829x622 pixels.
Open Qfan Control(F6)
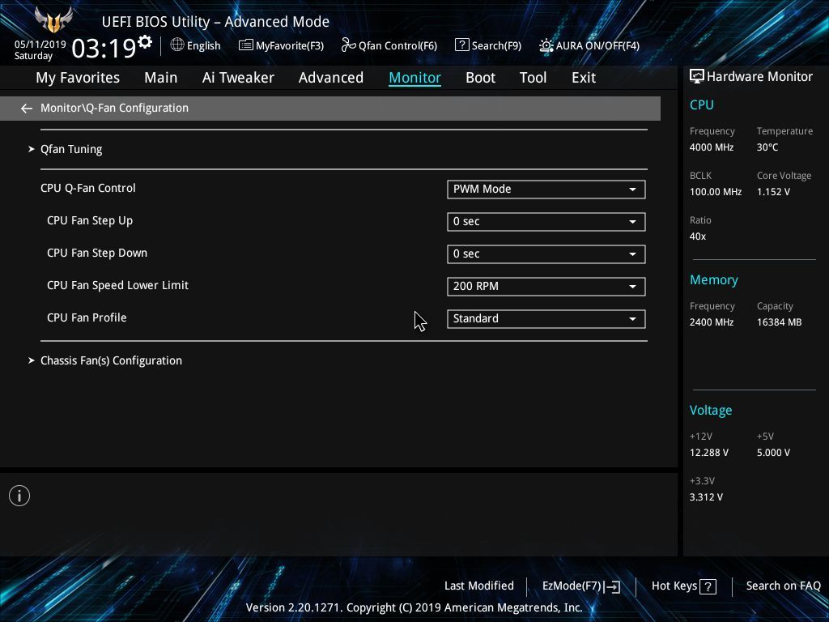click(389, 45)
